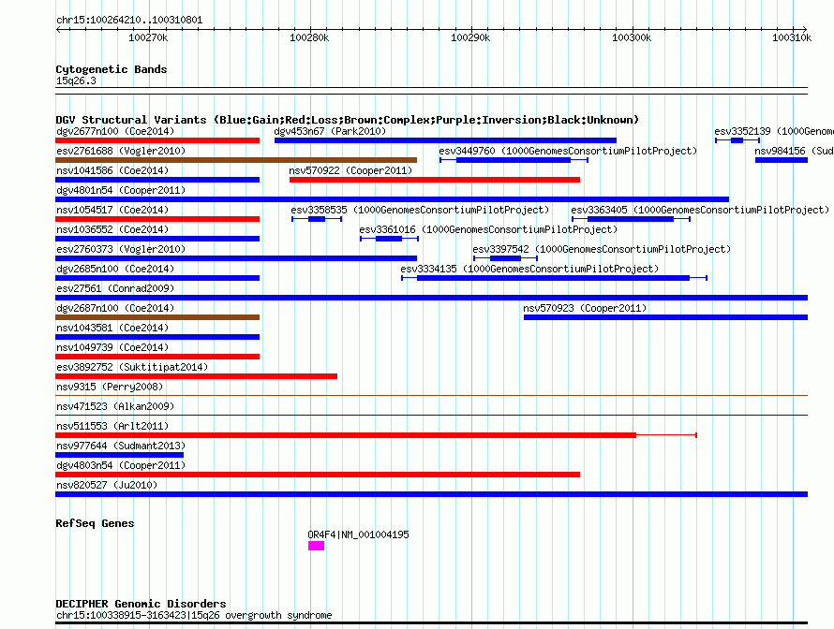The height and width of the screenshot is (629, 834).
Task: Click the nsv570922 (Cooper2011) red bar
Action: pyautogui.click(x=435, y=180)
